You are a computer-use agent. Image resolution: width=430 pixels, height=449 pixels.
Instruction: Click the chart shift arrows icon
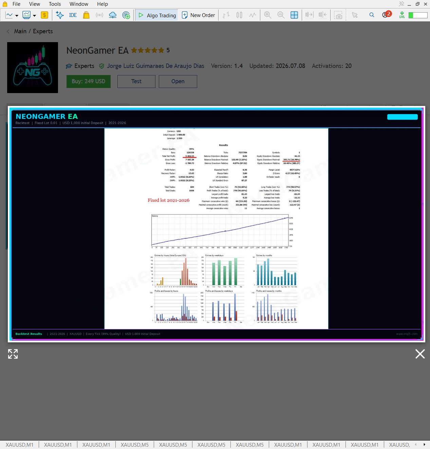[x=226, y=15]
